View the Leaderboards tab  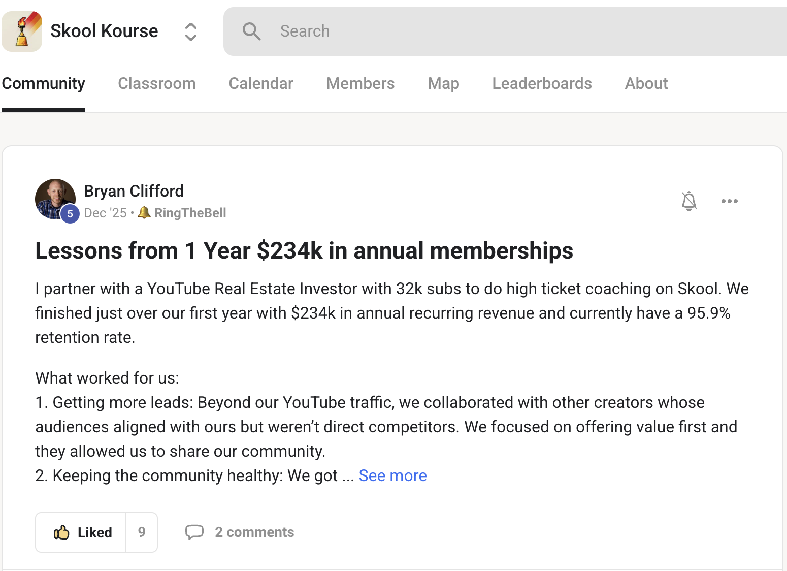pyautogui.click(x=542, y=83)
